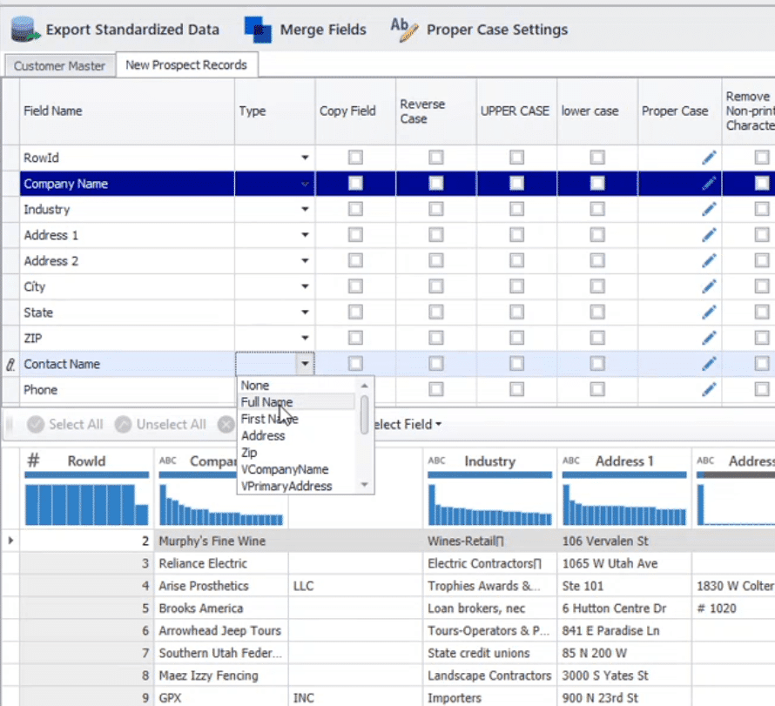
Task: Switch to Customer Master tab
Action: tap(59, 65)
